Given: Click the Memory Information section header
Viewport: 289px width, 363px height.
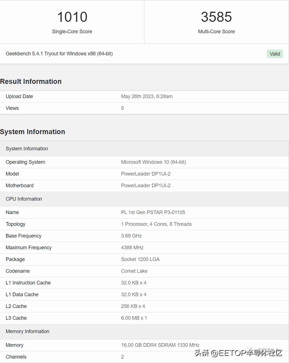Looking at the screenshot, I should coord(27,331).
